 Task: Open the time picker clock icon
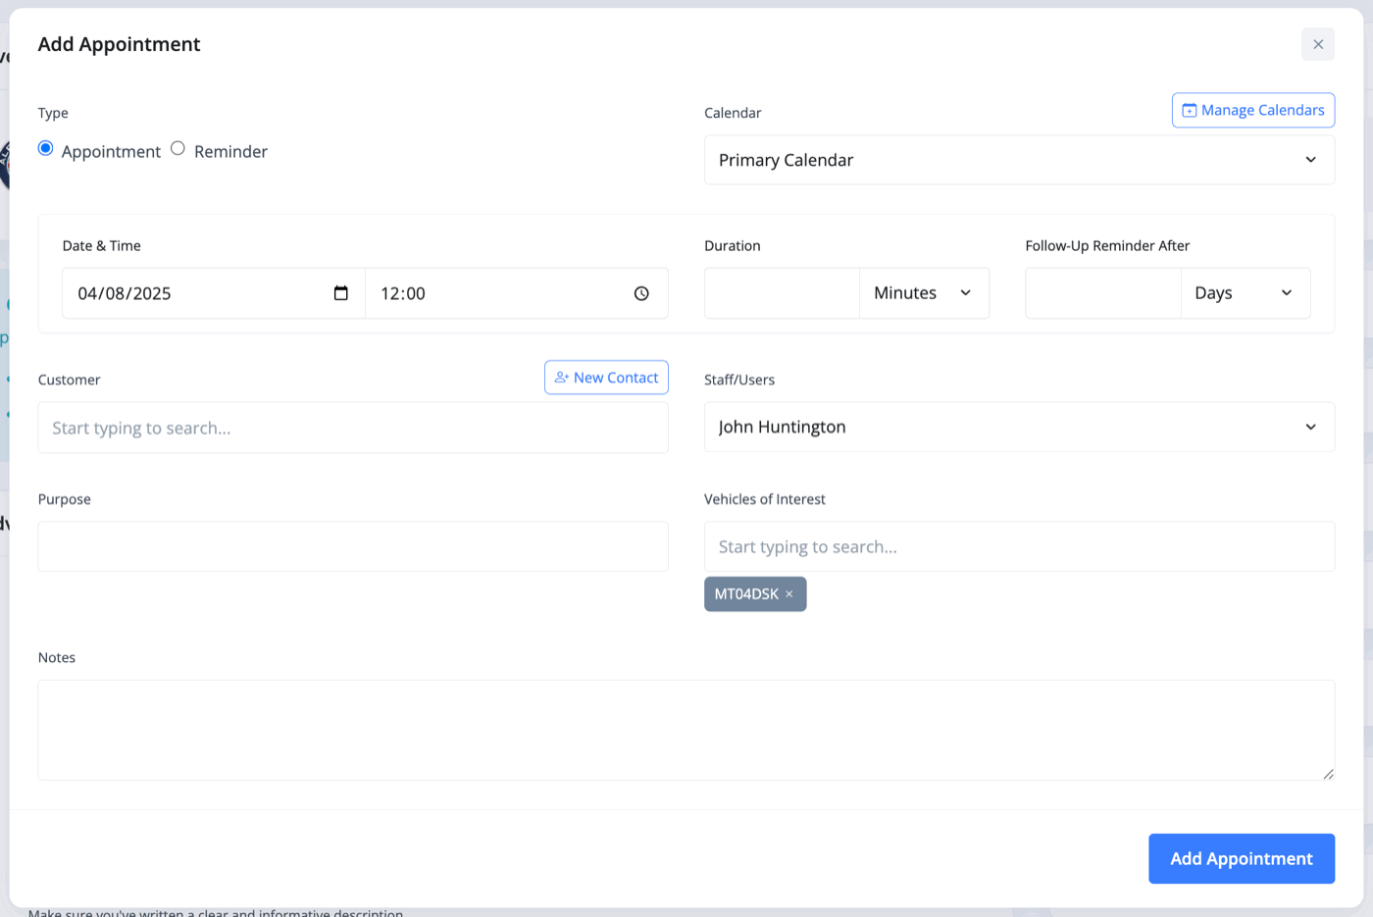point(641,293)
